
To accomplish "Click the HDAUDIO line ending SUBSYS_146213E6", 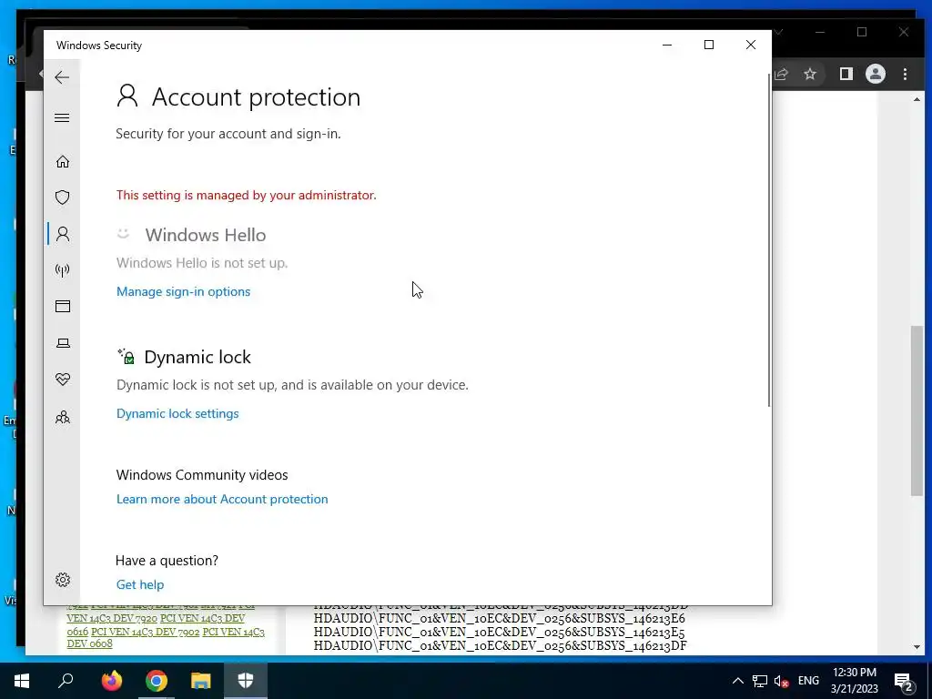I will [500, 618].
